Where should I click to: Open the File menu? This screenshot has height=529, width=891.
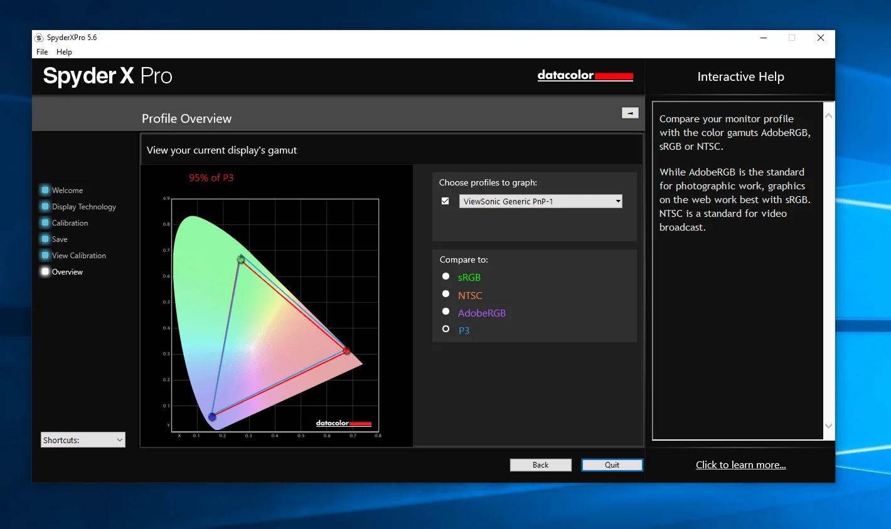[x=42, y=52]
